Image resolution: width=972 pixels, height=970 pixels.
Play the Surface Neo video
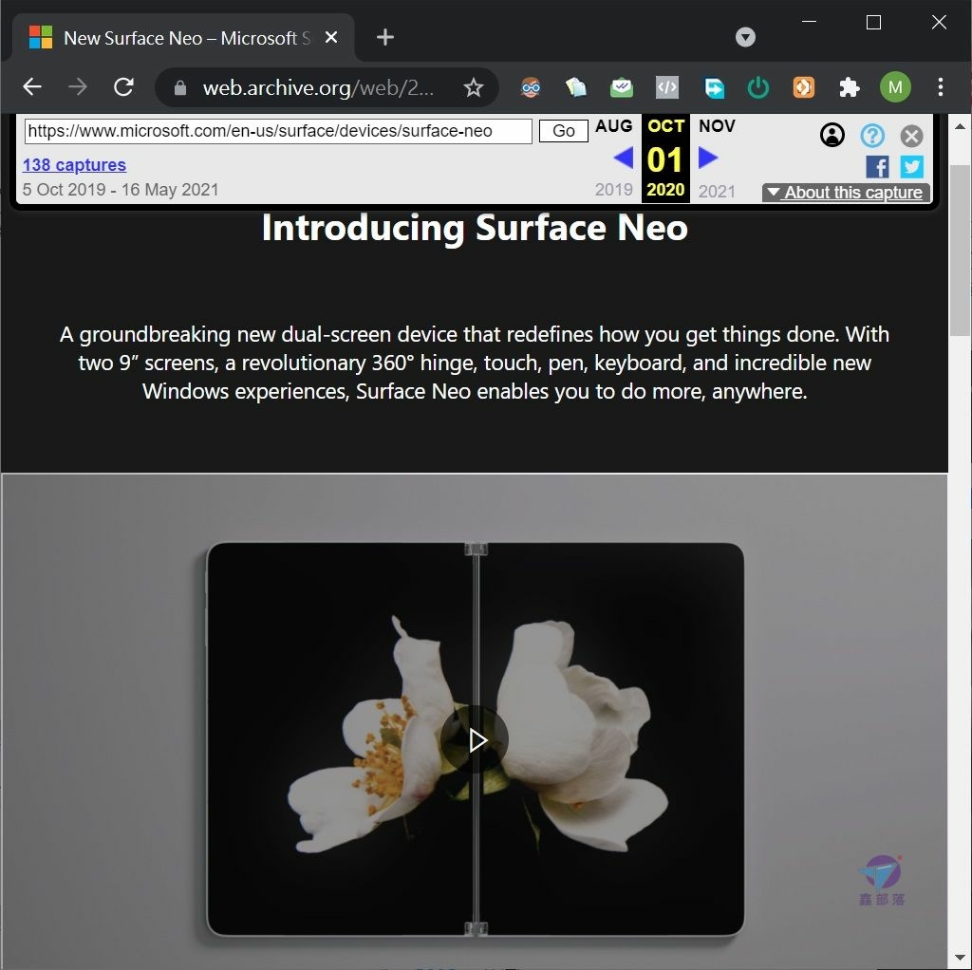(476, 740)
